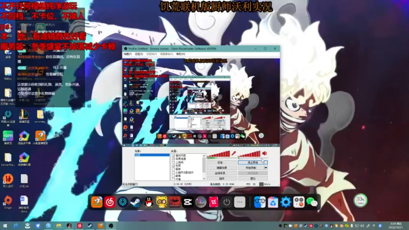Open Steam from the taskbar
The width and height of the screenshot is (409, 230).
tap(90, 226)
